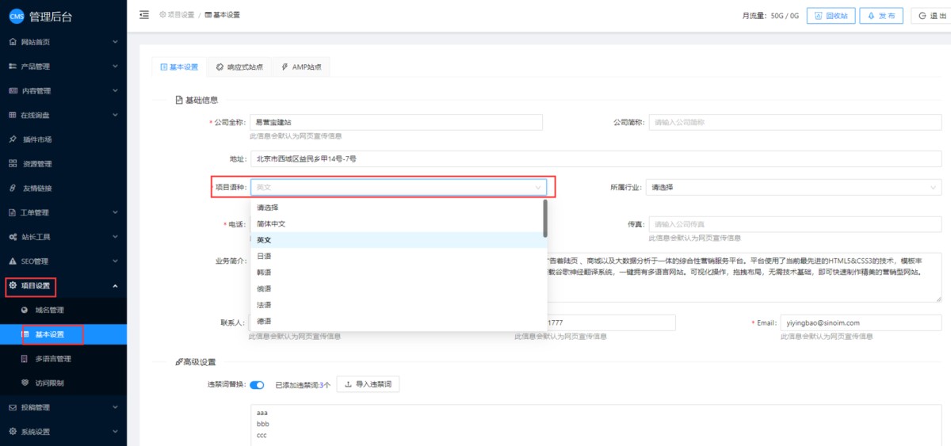The width and height of the screenshot is (951, 446).
Task: Switch to the AMP站点 tab
Action: (x=302, y=67)
